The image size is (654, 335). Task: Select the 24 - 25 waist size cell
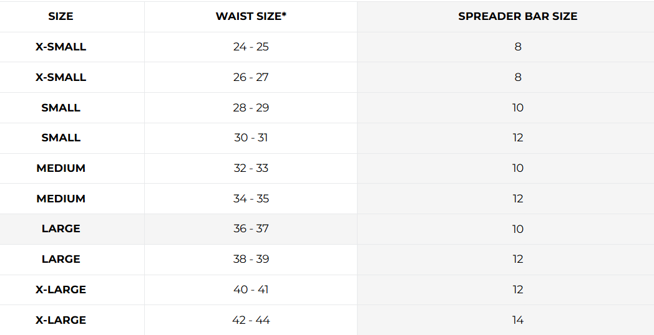coord(251,47)
